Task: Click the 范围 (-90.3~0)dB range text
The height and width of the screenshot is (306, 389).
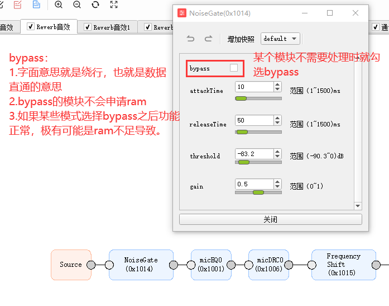Action: click(x=317, y=156)
